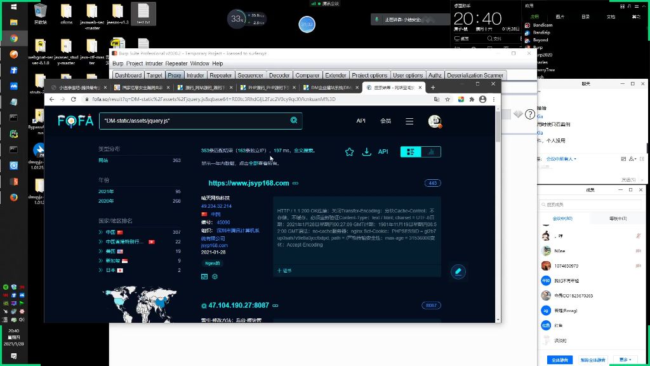Image resolution: width=650 pixels, height=366 pixels.
Task: Open Burp Suite Decoder tab
Action: pos(279,75)
